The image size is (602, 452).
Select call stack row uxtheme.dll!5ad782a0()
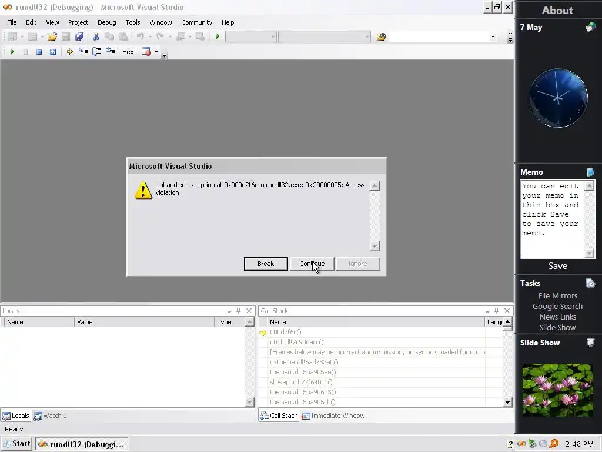point(304,362)
